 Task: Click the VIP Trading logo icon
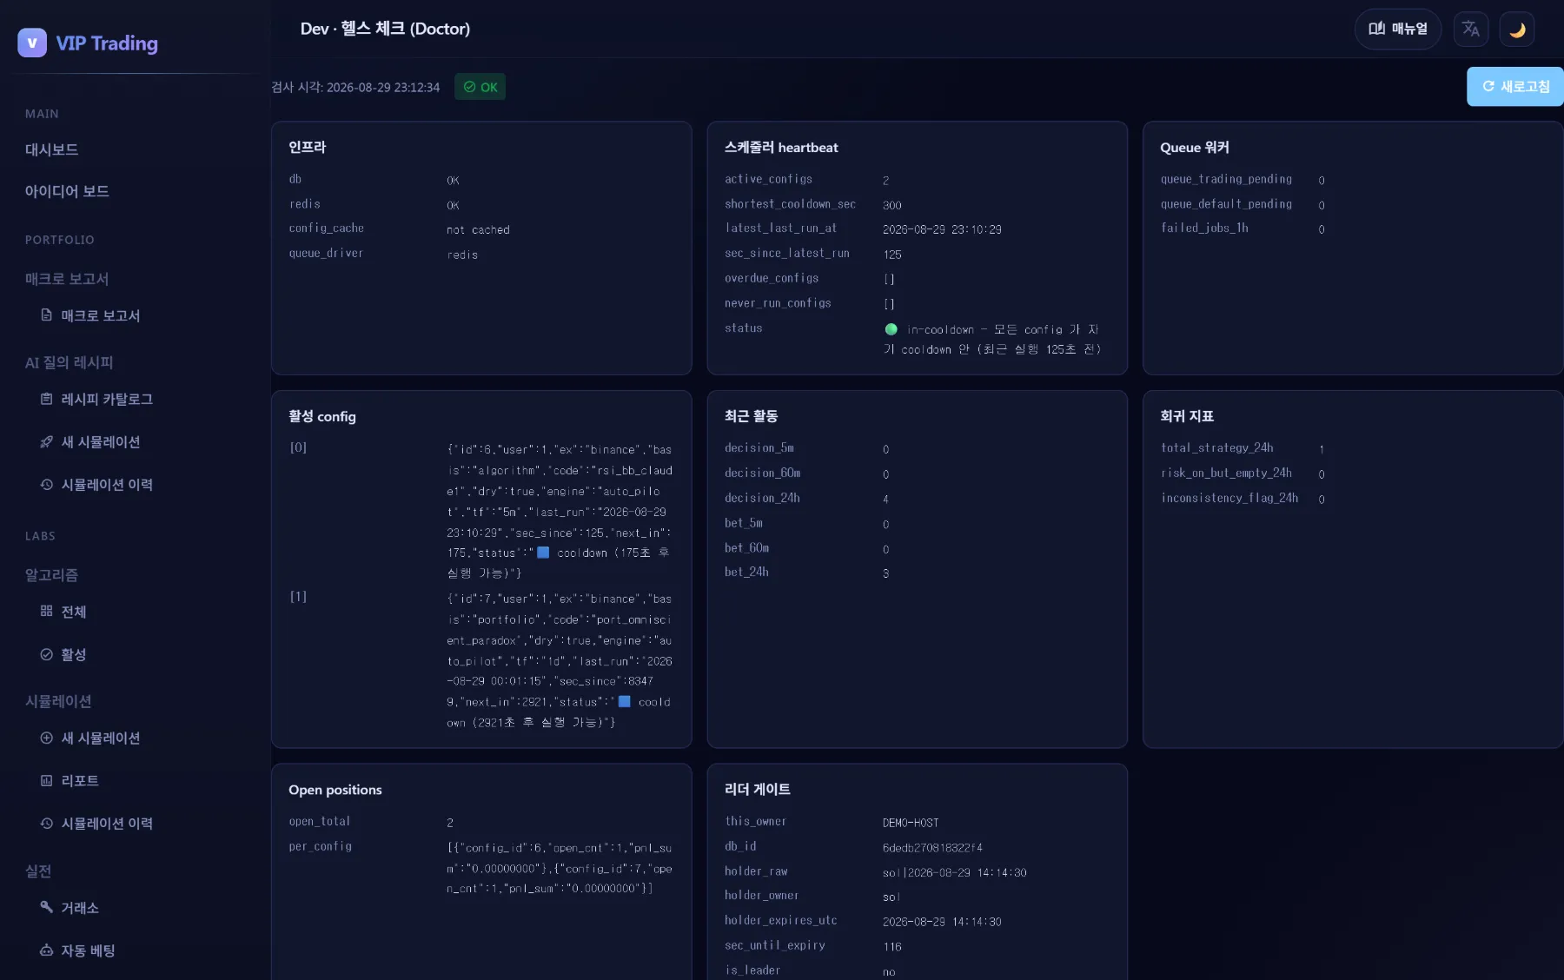(32, 43)
